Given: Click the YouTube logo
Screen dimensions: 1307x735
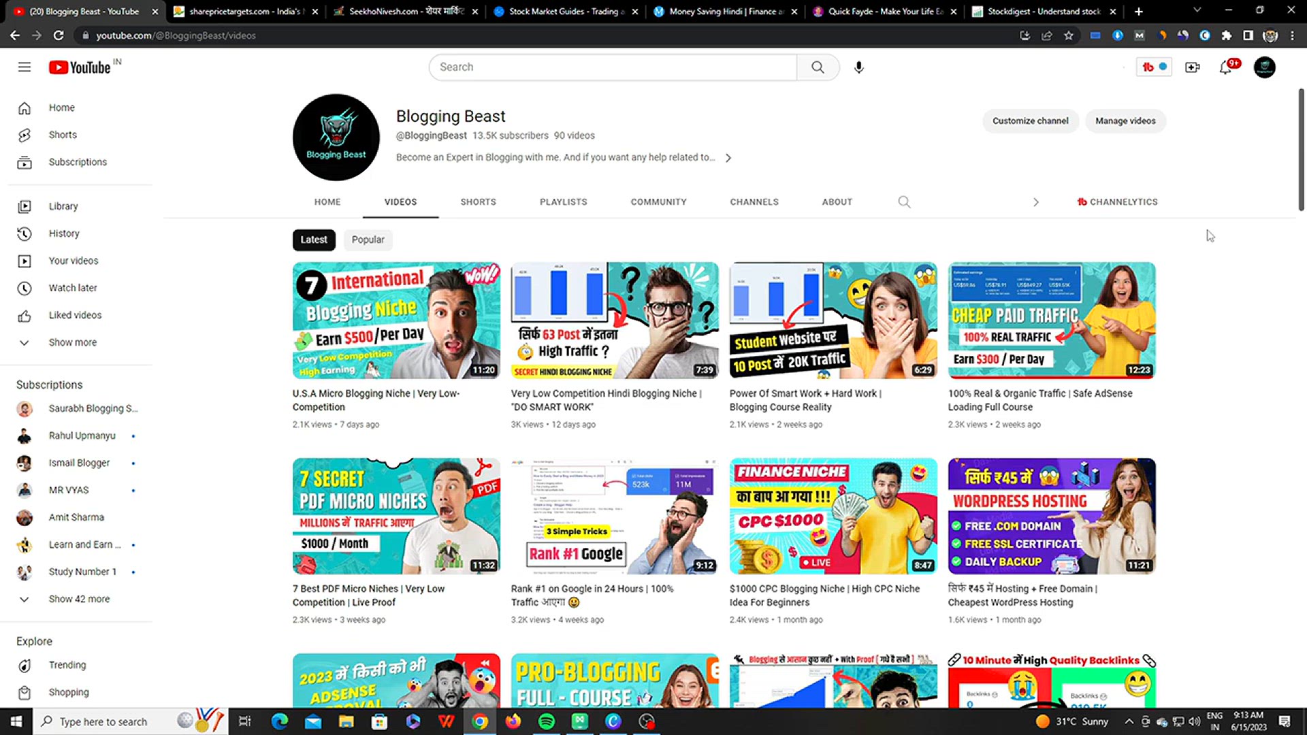Looking at the screenshot, I should (x=80, y=67).
